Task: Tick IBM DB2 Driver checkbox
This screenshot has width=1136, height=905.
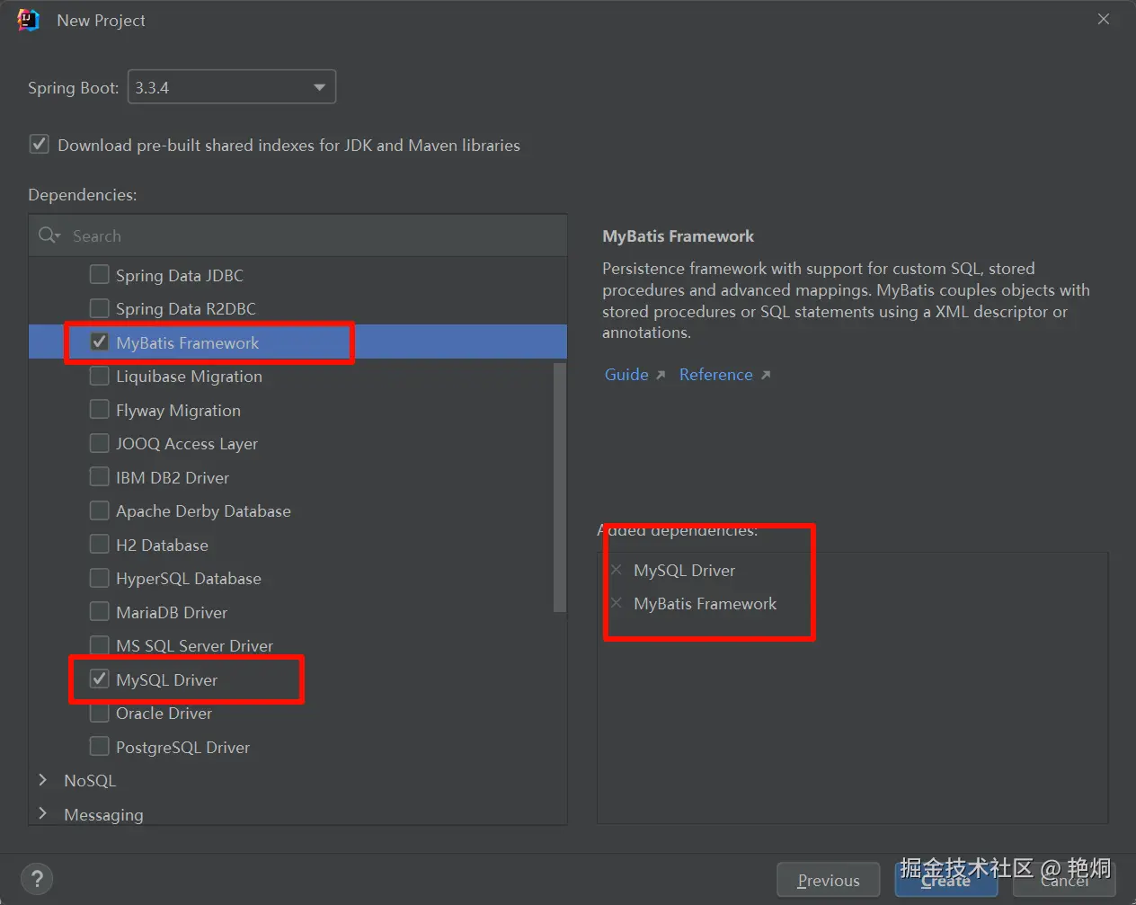Action: click(100, 476)
